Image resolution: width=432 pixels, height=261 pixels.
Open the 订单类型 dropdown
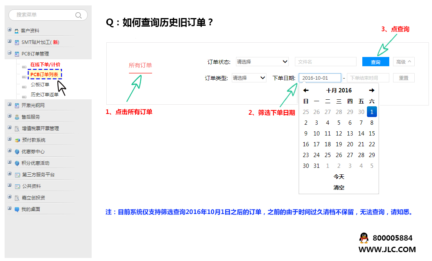[249, 78]
